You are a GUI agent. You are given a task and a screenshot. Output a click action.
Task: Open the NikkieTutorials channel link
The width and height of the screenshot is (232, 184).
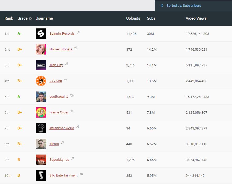[61, 49]
